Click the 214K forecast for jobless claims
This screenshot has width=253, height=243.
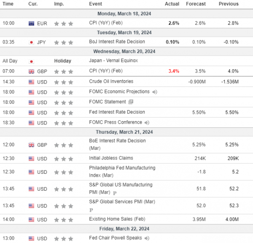(x=200, y=158)
